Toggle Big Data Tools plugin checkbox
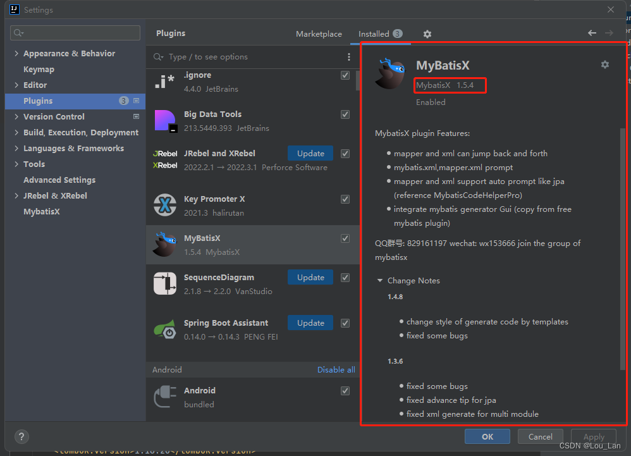This screenshot has height=456, width=631. pyautogui.click(x=345, y=114)
